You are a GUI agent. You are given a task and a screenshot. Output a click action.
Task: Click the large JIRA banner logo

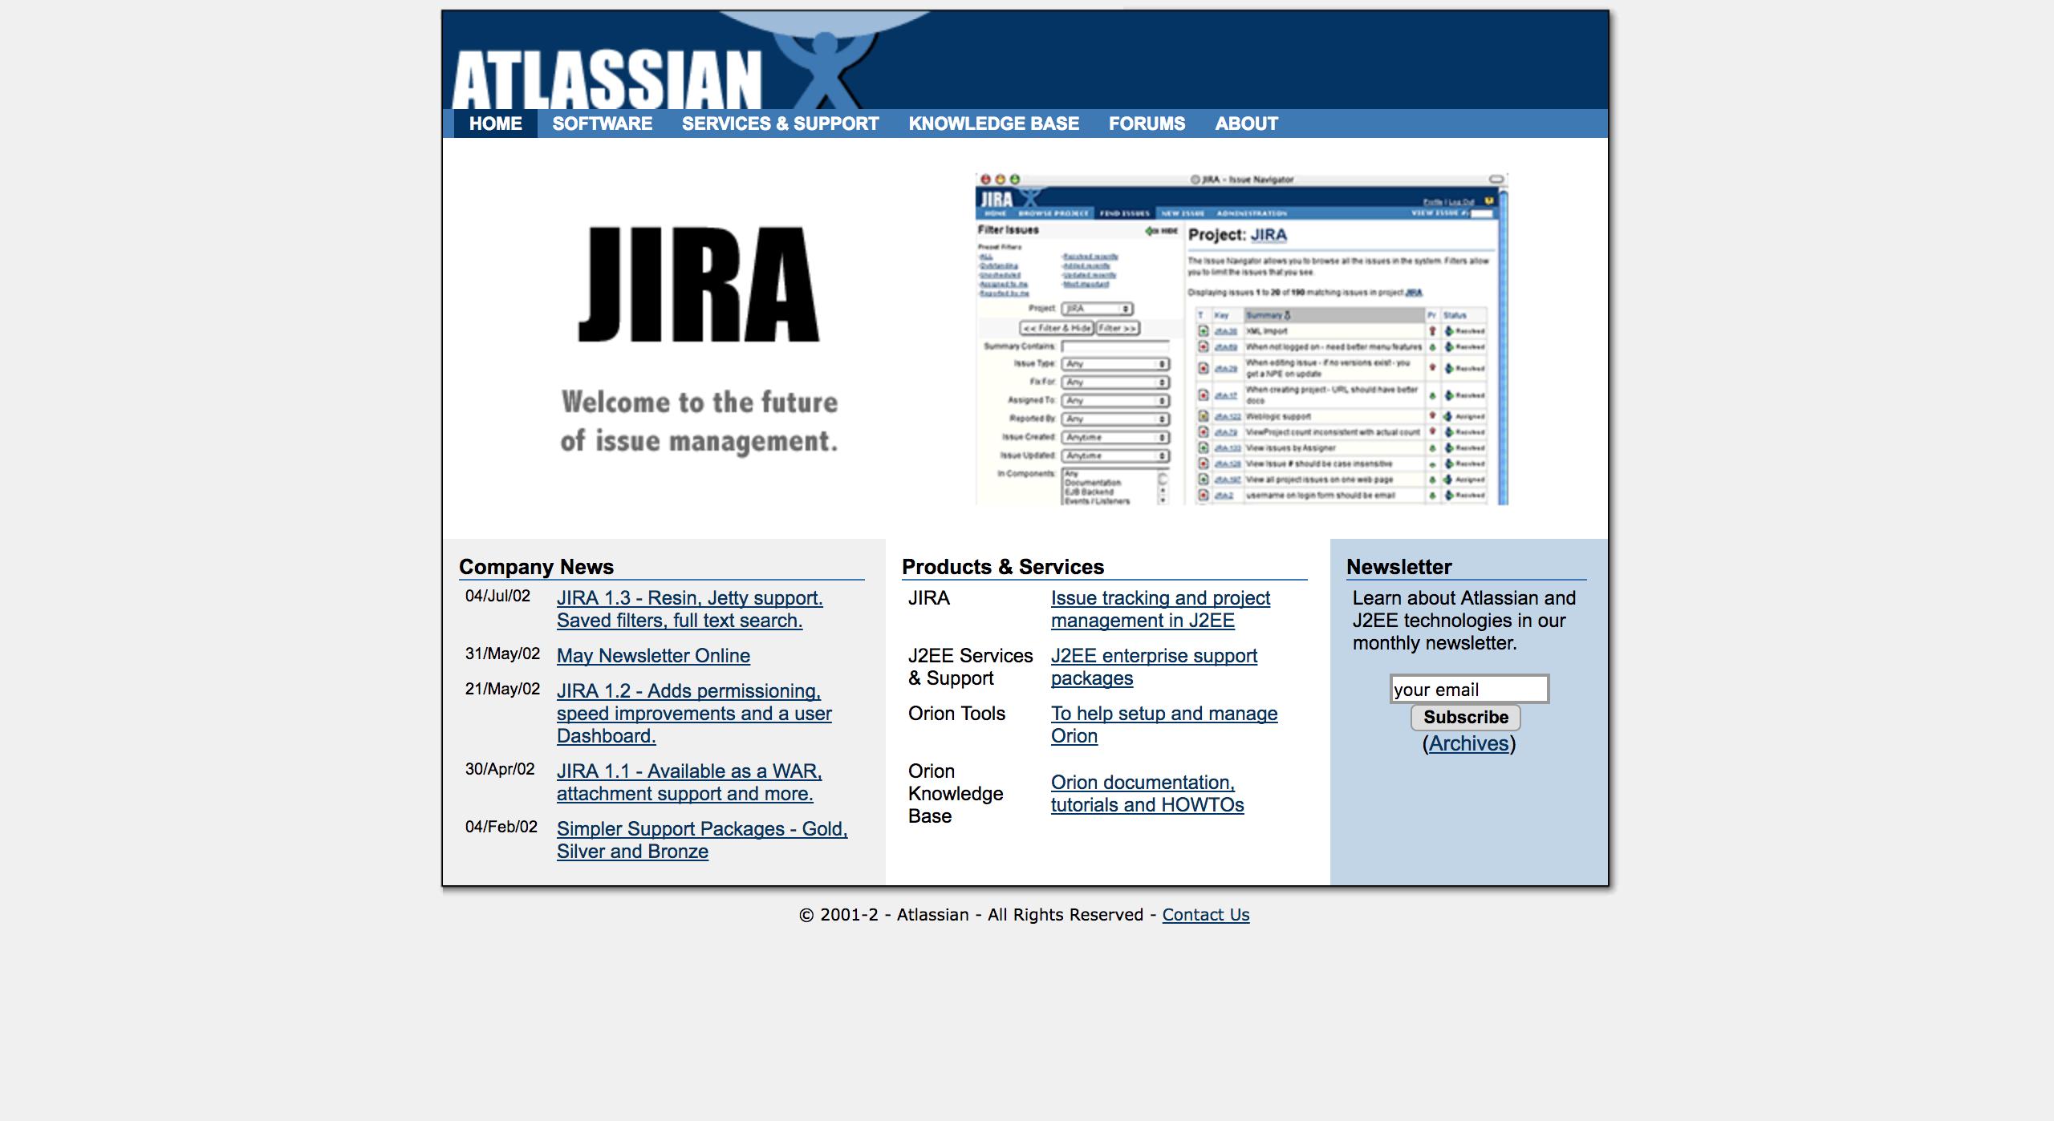coord(699,285)
